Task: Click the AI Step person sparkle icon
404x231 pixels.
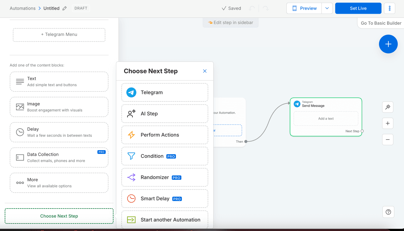Action: coord(131,114)
